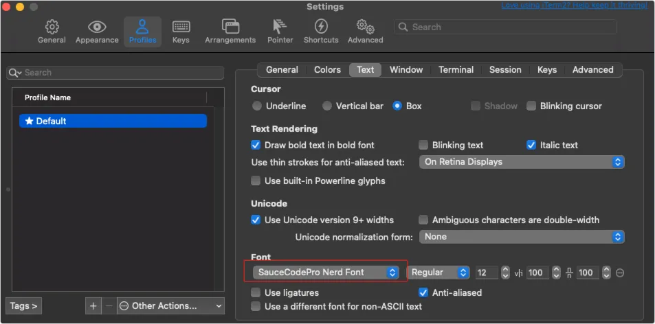The image size is (655, 324).
Task: Enable the Blinking cursor checkbox
Action: coord(531,106)
